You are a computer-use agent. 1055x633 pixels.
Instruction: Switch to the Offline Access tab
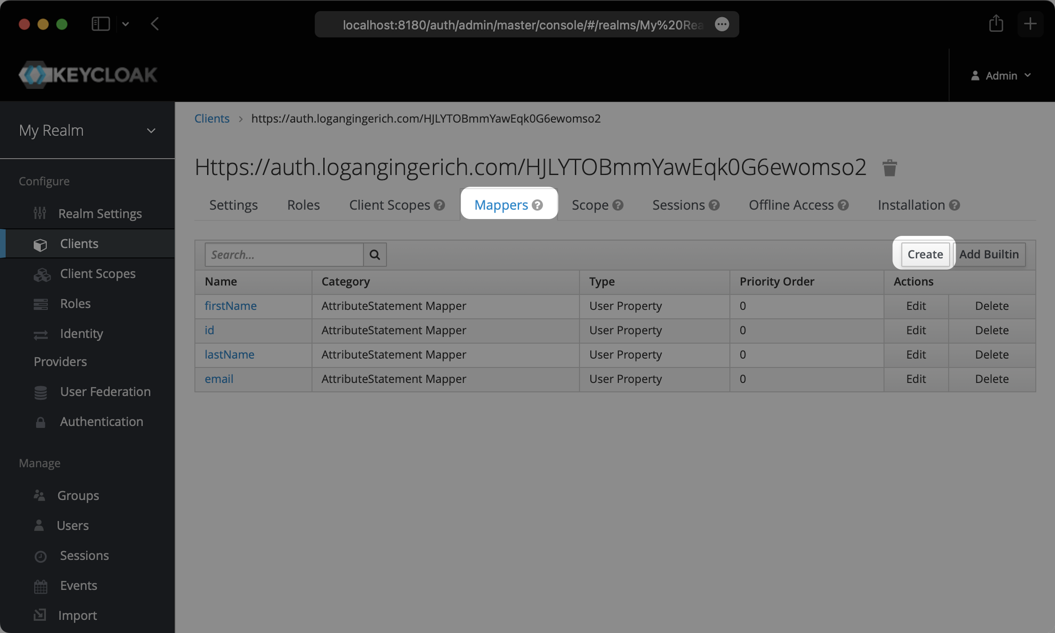coord(791,205)
